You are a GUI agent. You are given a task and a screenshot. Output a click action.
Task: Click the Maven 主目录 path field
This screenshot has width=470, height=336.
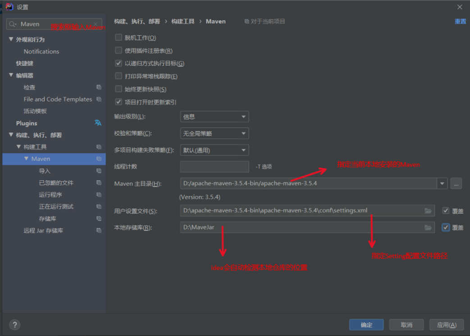(308, 183)
